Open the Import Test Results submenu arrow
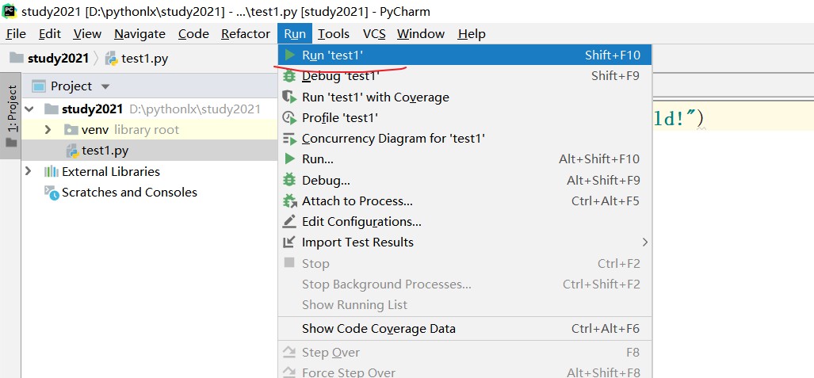The height and width of the screenshot is (378, 814). pyautogui.click(x=644, y=242)
